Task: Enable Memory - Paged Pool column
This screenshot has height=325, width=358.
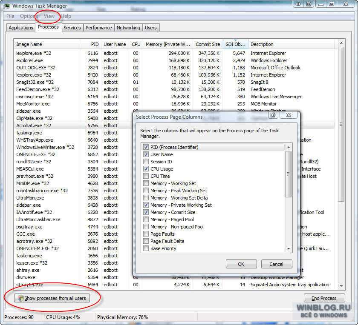Action: (x=146, y=220)
